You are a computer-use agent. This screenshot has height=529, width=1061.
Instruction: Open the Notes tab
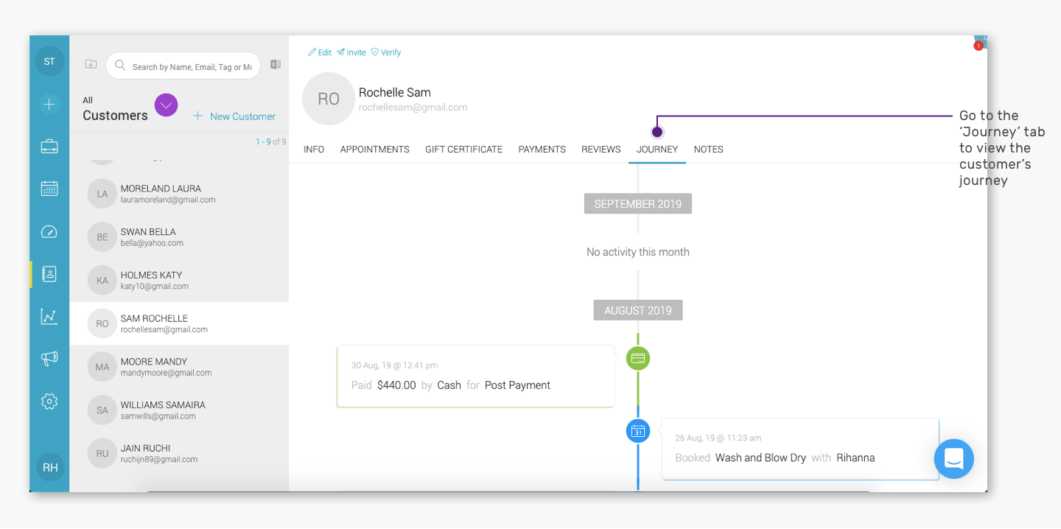pos(709,149)
